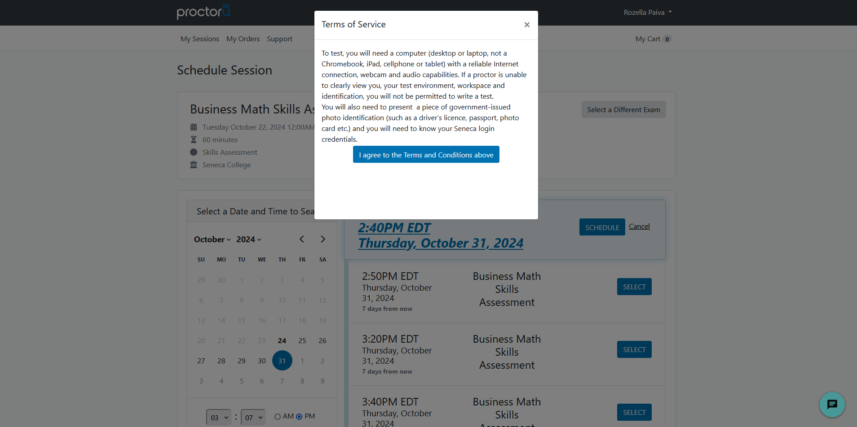Expand the minute selector showing 07

click(x=253, y=418)
